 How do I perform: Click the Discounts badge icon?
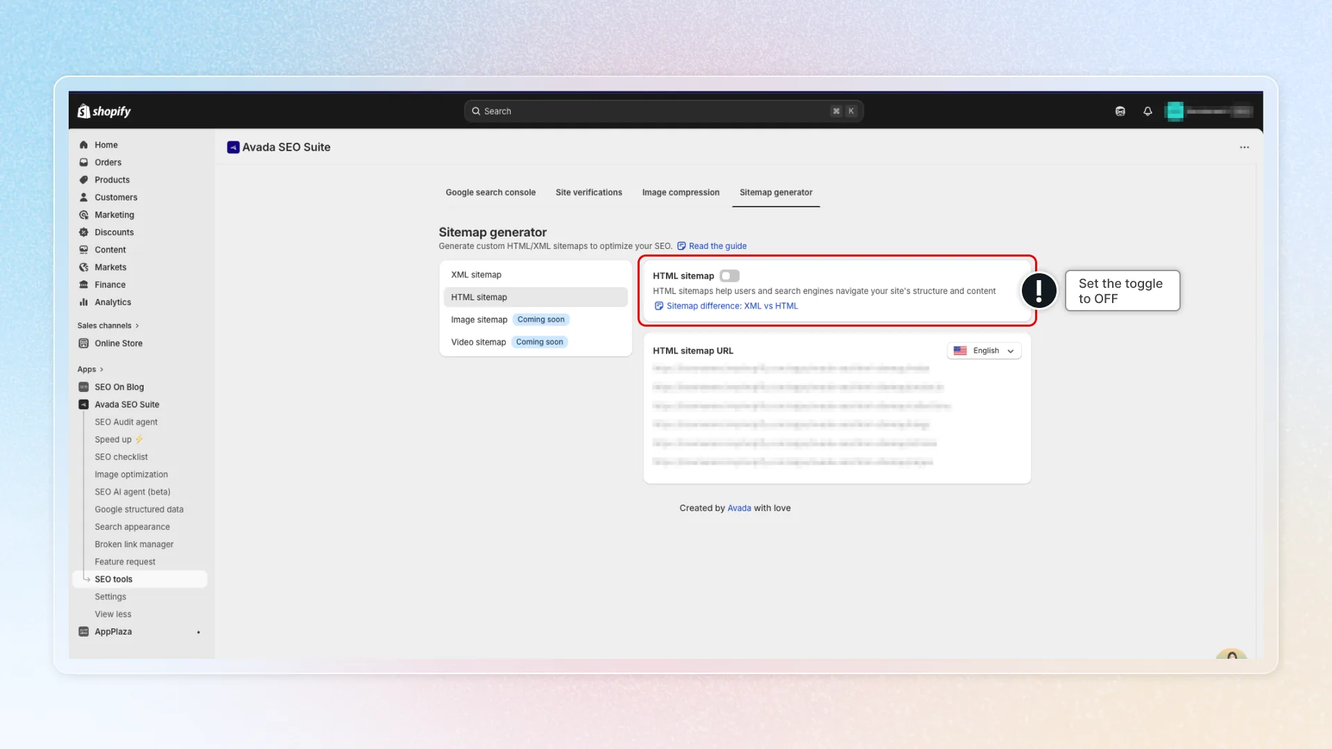83,232
